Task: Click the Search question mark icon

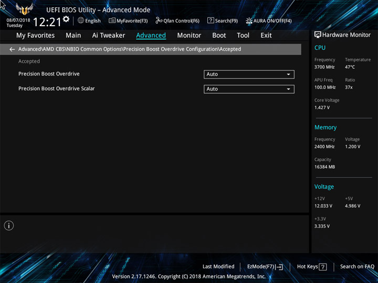Action: point(211,20)
